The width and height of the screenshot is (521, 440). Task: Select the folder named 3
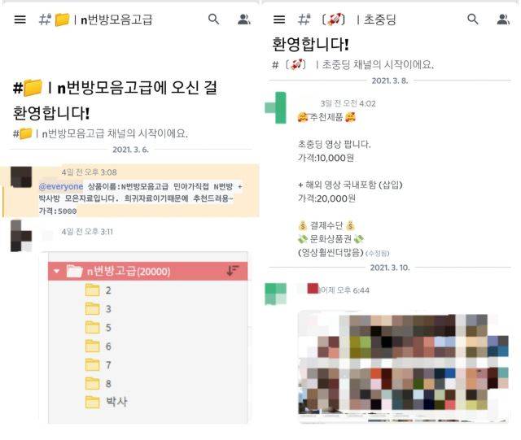point(99,309)
